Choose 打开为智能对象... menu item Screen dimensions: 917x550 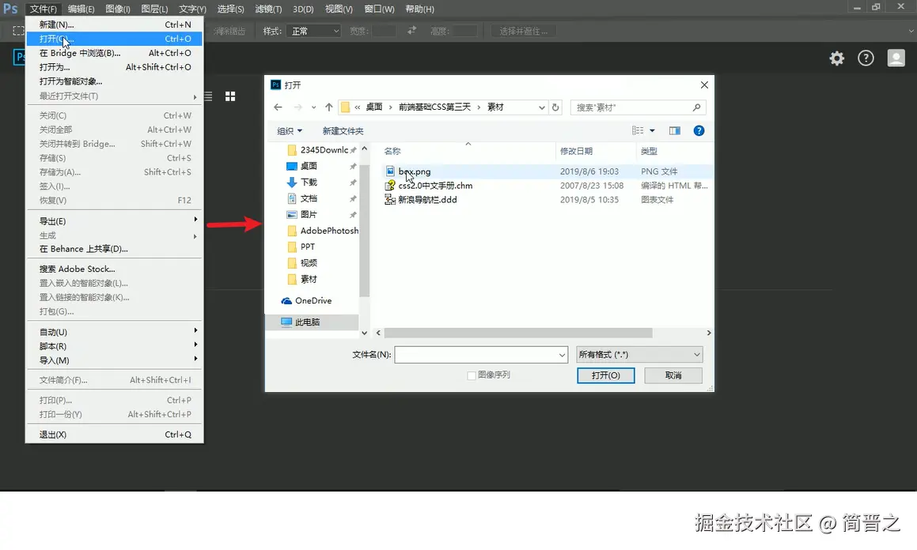114,81
